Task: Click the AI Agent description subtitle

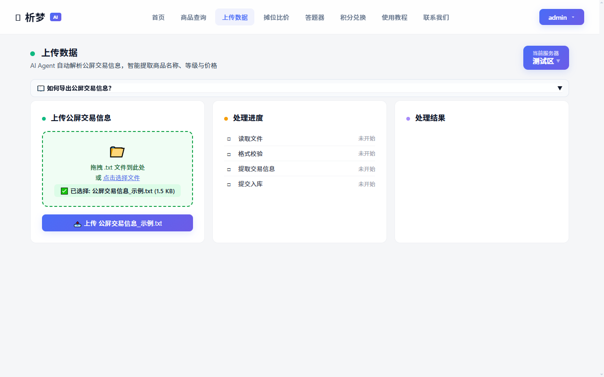Action: [124, 66]
